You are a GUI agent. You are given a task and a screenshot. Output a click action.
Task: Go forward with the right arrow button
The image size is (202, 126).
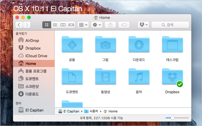coord(27,25)
